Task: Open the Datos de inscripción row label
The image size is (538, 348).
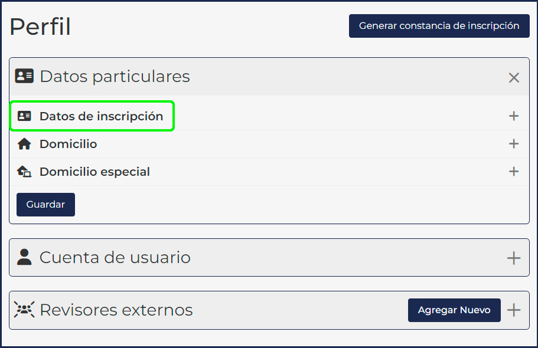Action: [101, 116]
